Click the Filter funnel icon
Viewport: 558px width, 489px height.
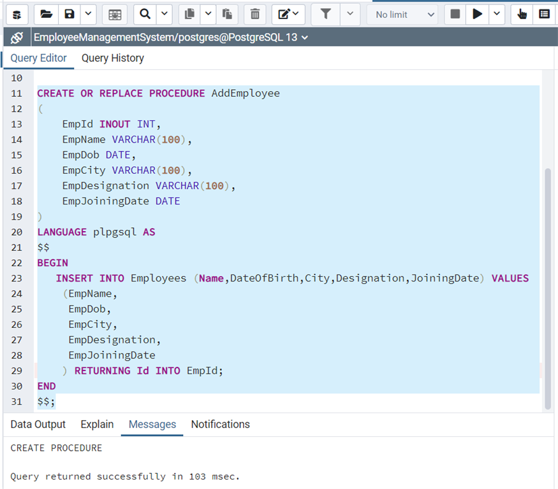click(x=325, y=14)
